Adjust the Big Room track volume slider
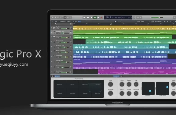 click(x=65, y=29)
